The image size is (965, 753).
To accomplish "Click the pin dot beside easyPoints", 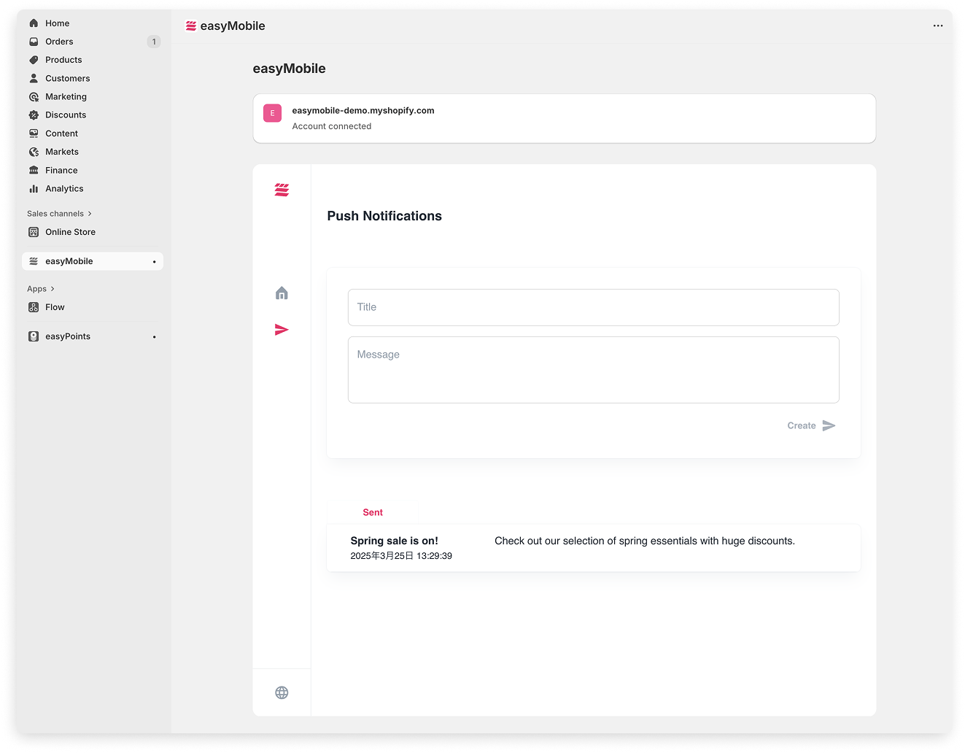I will click(x=154, y=336).
